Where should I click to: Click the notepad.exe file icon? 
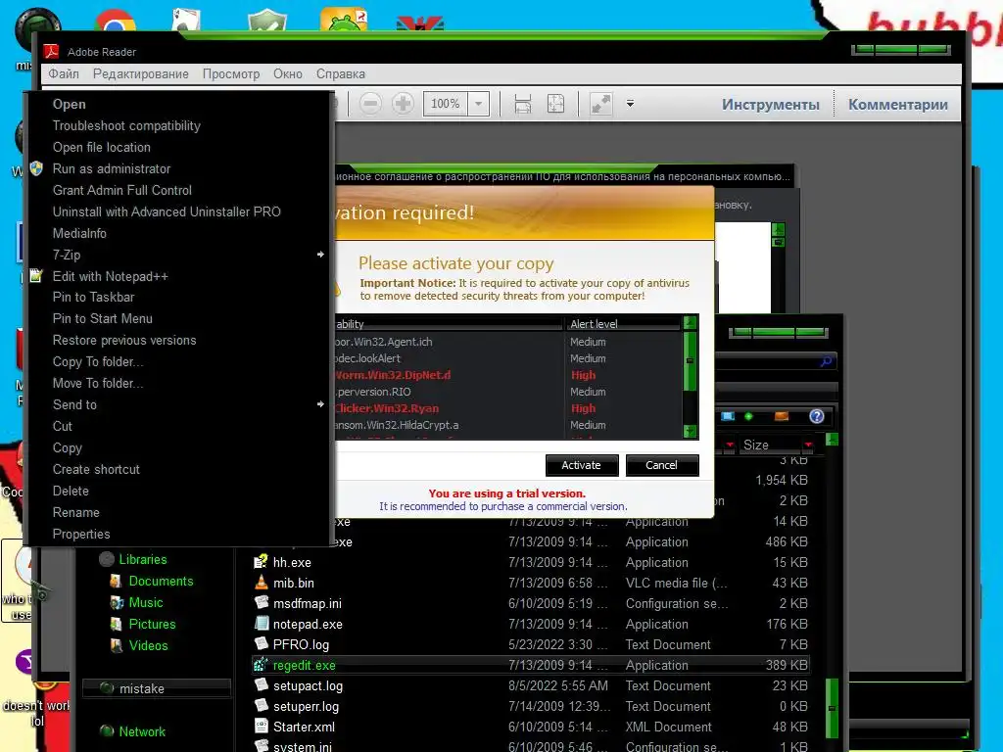(x=261, y=624)
